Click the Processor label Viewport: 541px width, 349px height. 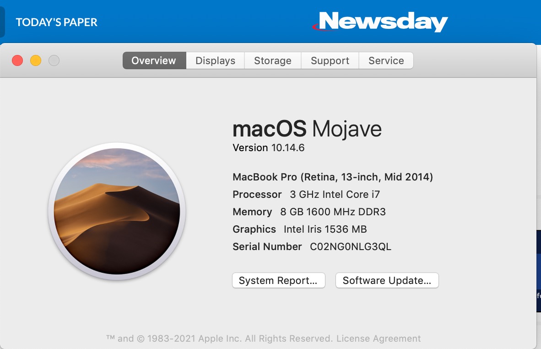tap(257, 194)
